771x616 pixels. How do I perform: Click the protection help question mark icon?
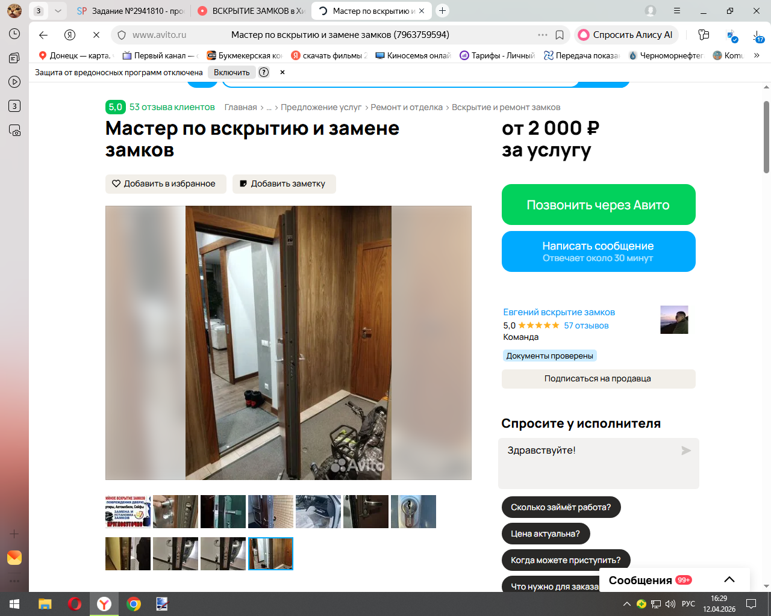pos(264,72)
